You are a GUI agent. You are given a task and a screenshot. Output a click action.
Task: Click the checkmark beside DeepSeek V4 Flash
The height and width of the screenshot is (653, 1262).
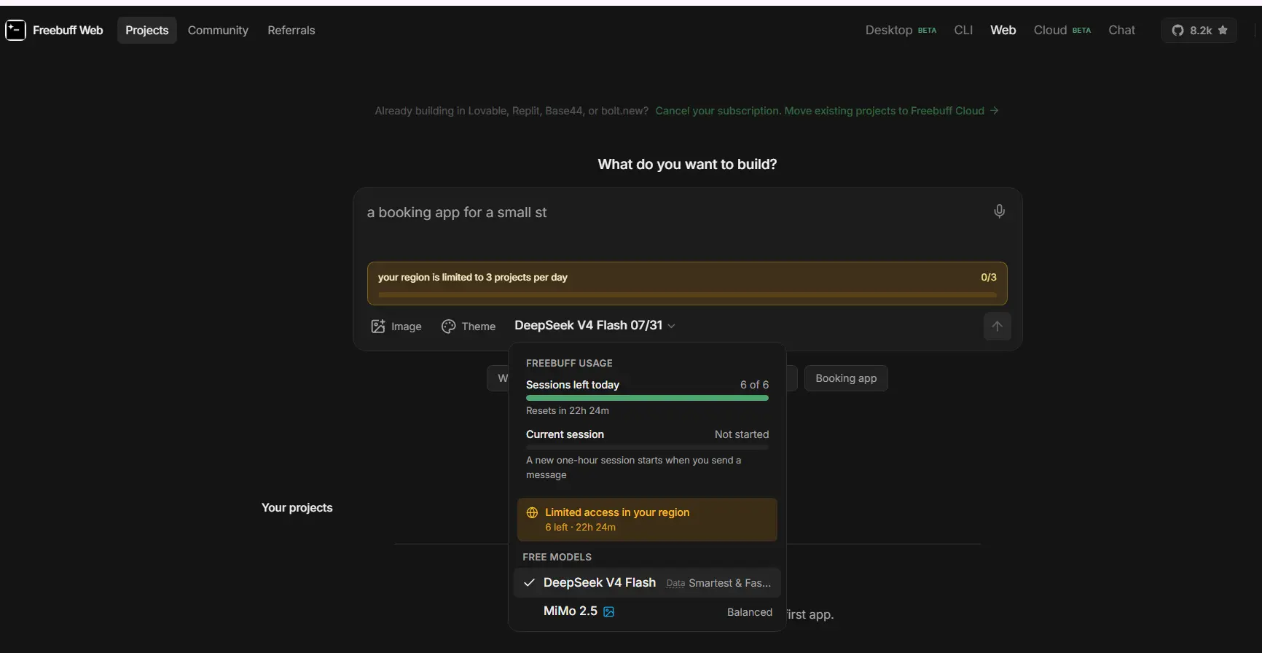point(529,582)
